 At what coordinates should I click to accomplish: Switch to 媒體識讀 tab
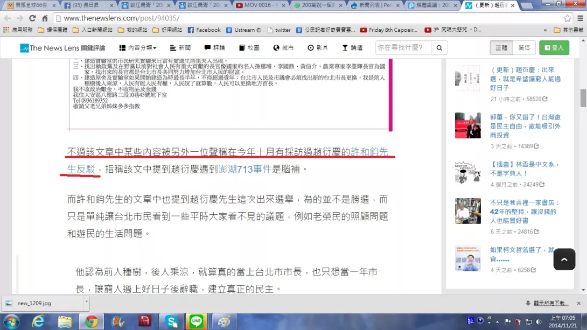click(432, 5)
